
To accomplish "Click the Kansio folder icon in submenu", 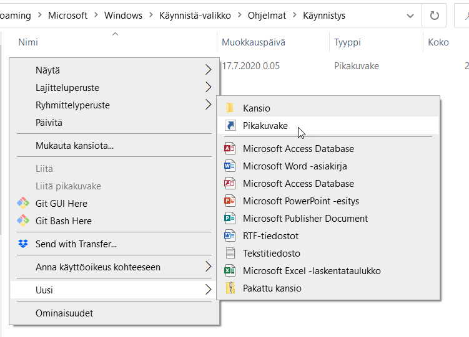I will [230, 108].
